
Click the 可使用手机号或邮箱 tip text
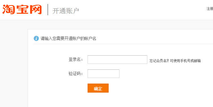pos(185,61)
